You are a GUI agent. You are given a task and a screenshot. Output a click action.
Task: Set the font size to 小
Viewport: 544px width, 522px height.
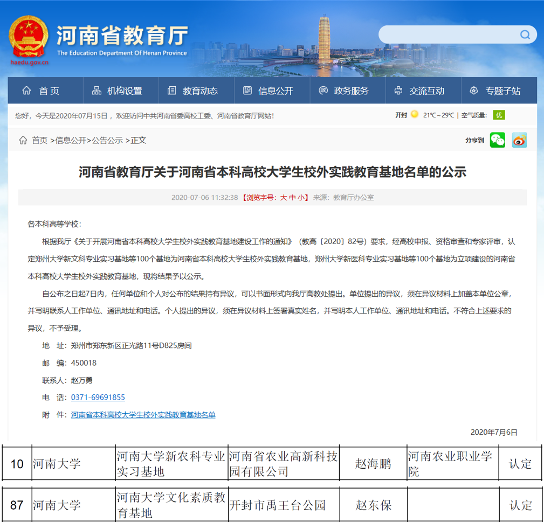click(301, 198)
